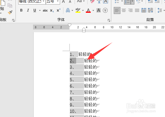
Task: Open phonetic guide tool
Action: [x=99, y=2]
